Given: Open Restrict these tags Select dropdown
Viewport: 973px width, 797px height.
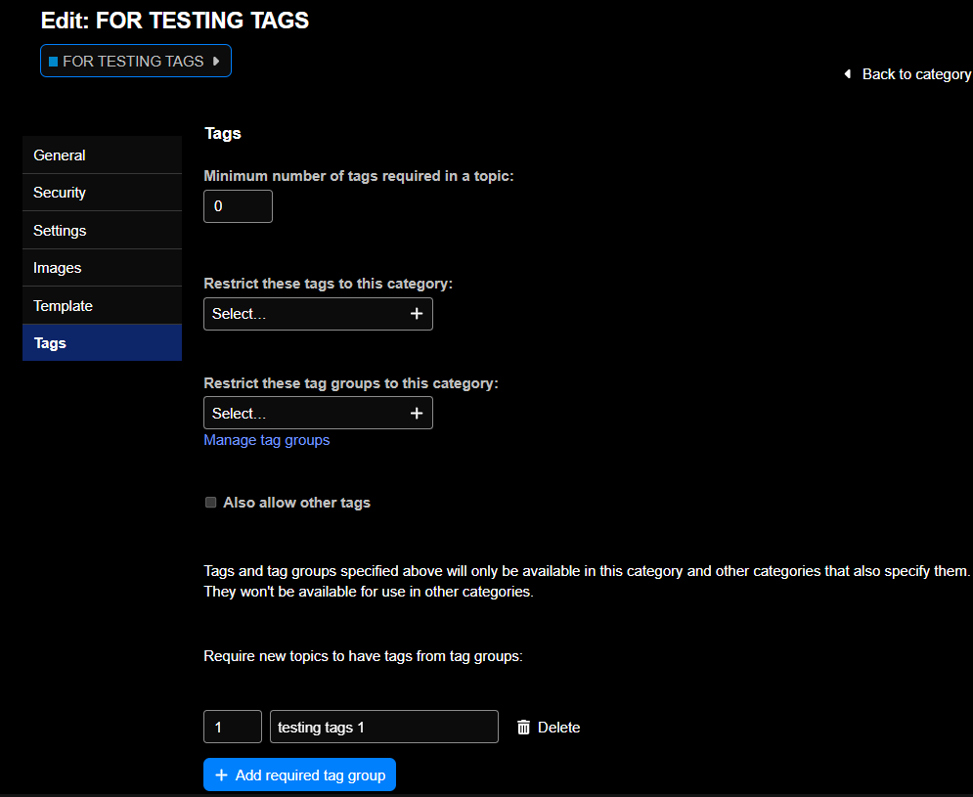Looking at the screenshot, I should click(319, 314).
